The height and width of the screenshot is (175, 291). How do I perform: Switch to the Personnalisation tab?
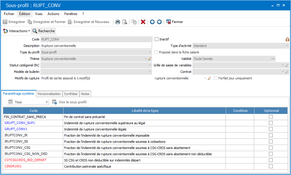tap(49, 94)
